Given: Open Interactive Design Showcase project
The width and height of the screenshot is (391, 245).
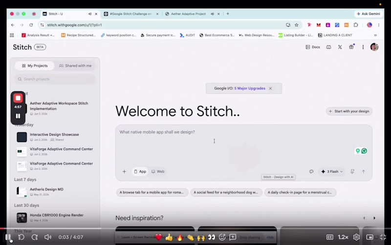Looking at the screenshot, I should [54, 137].
